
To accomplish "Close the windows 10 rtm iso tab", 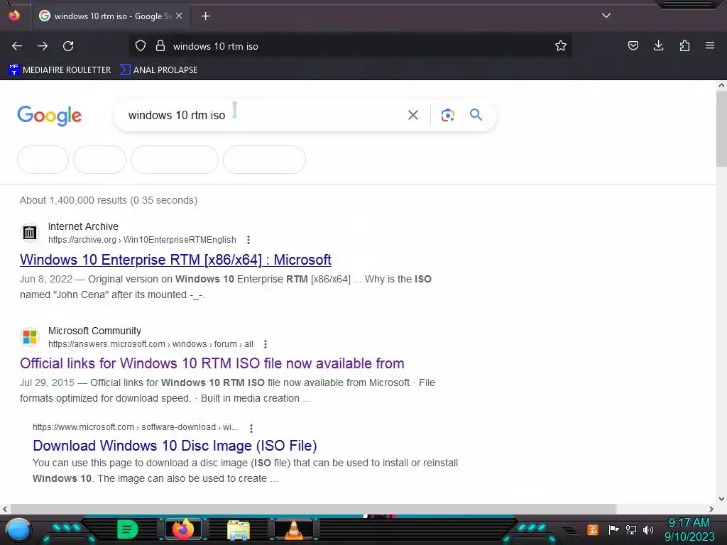I will (x=179, y=16).
